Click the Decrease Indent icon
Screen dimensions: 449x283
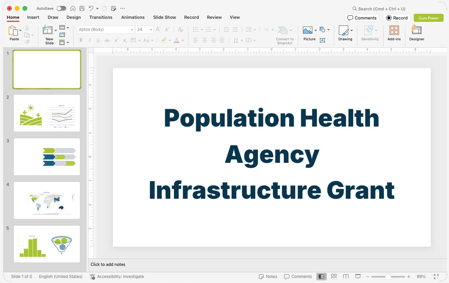(226, 30)
